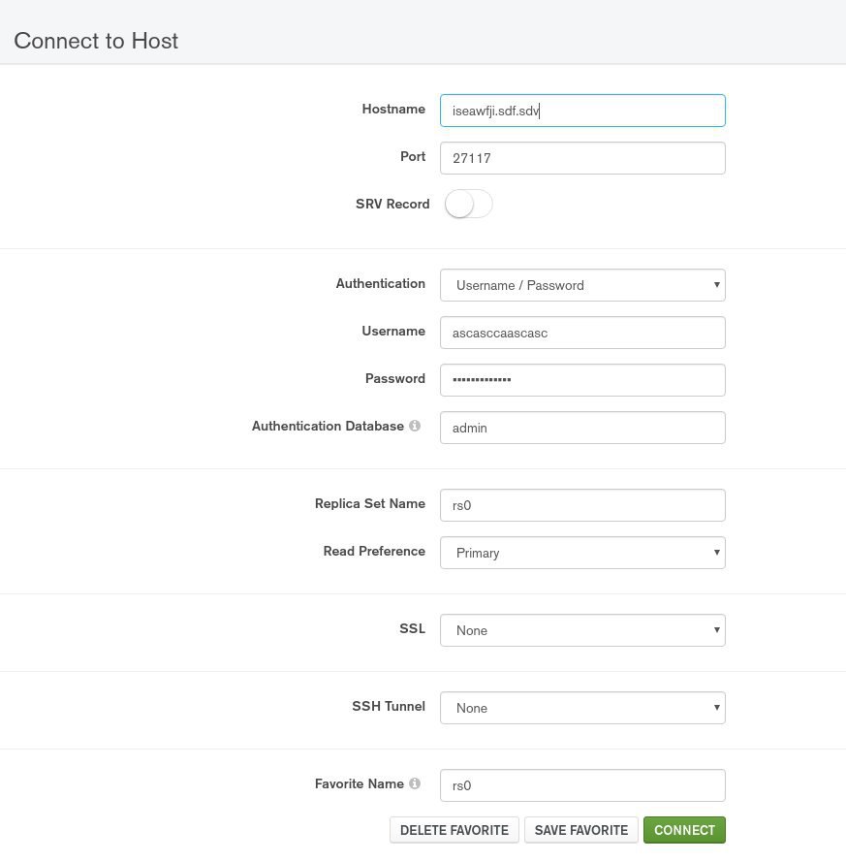846x862 pixels.
Task: Open the Authentication method dropdown
Action: coord(582,285)
